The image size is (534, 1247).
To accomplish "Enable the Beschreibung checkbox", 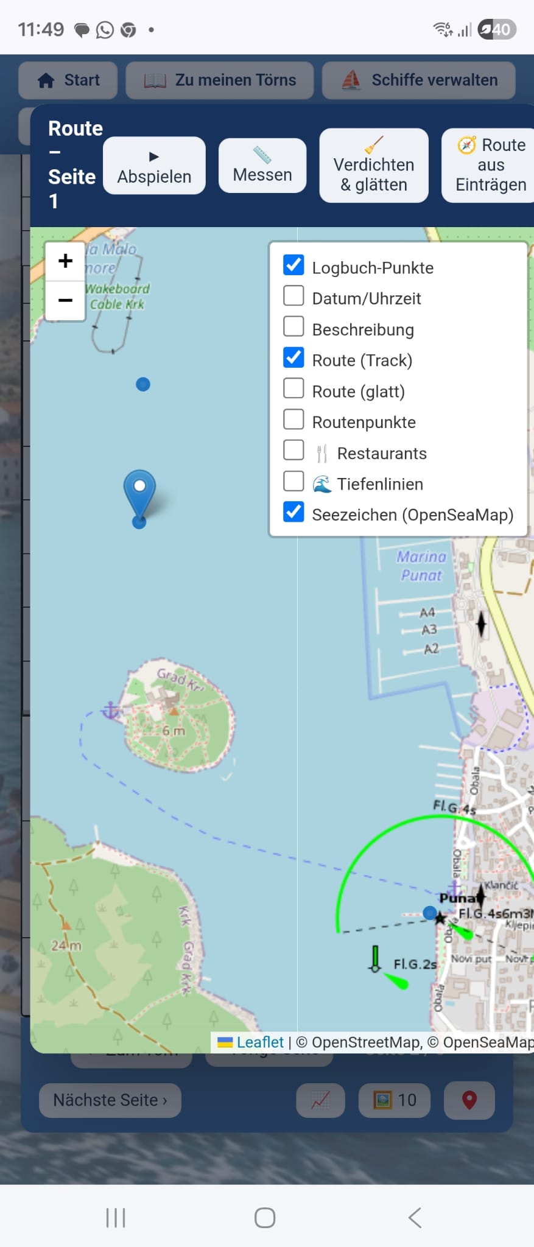I will click(293, 326).
